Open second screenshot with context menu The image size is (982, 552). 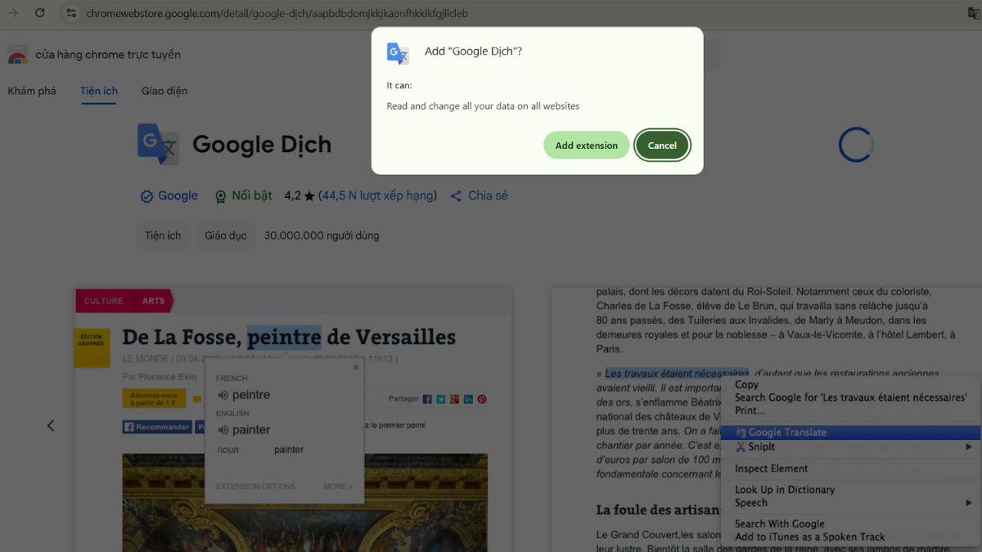point(766,420)
